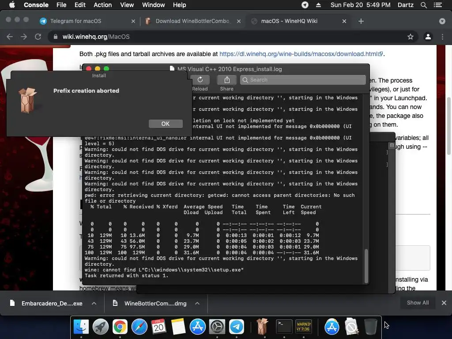Click the Reload icon in the Console toolbar
Viewport: 452px width, 339px height.
(200, 80)
